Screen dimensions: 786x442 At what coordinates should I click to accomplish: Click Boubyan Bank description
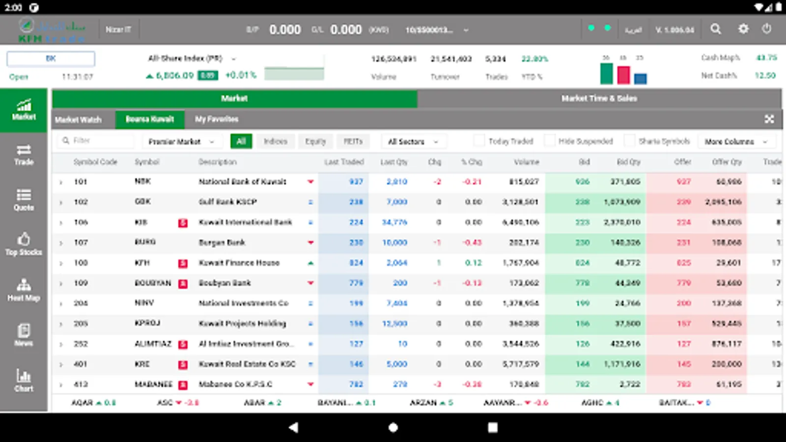tap(225, 283)
